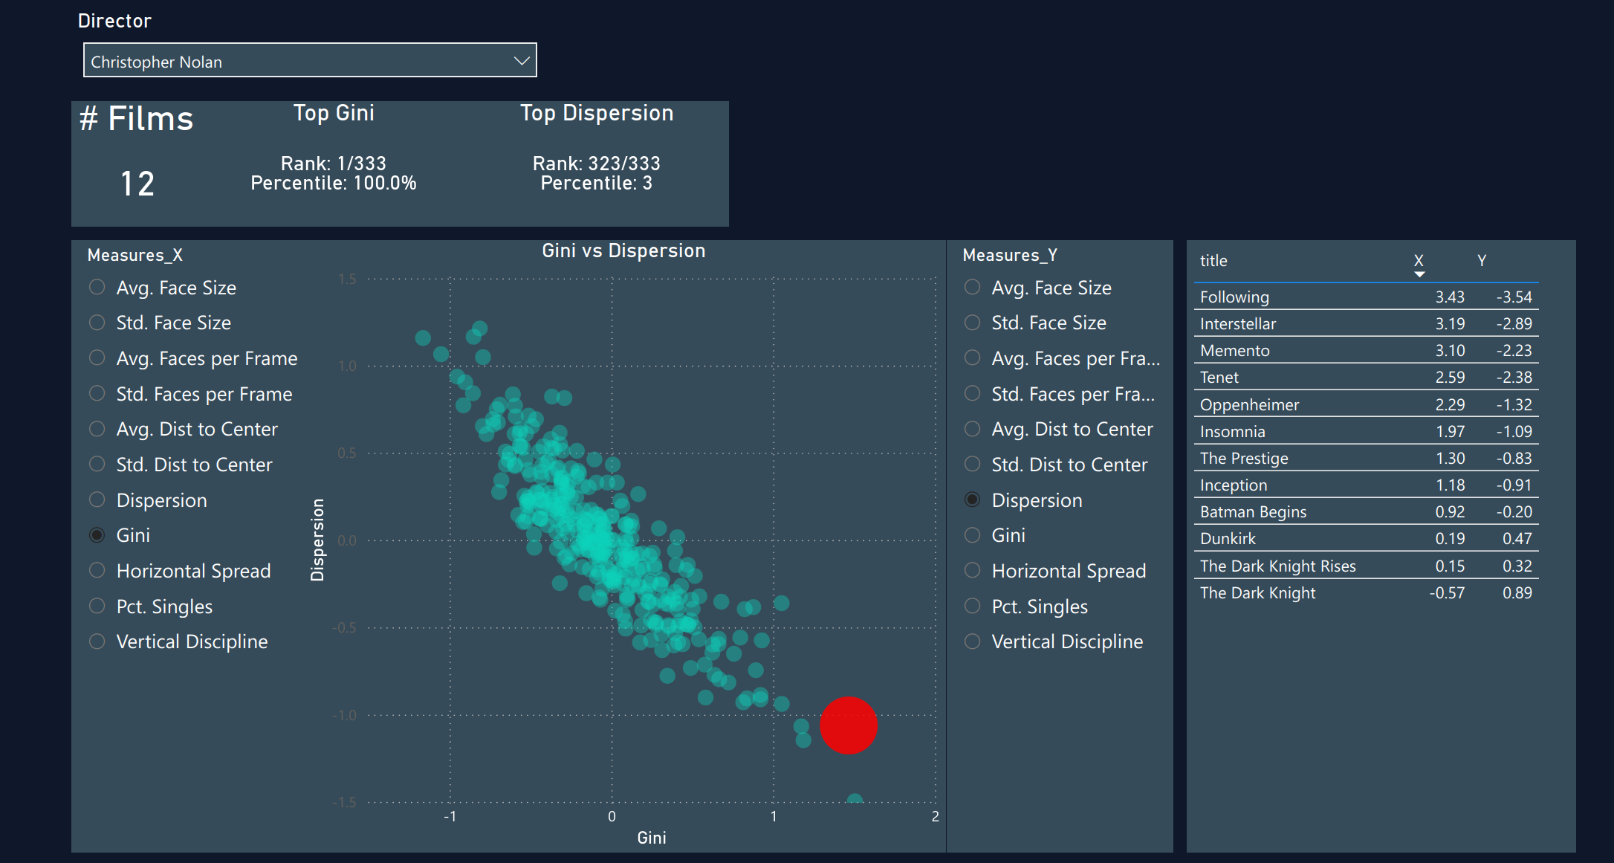Image resolution: width=1614 pixels, height=863 pixels.
Task: Select Std. Faces per Frame in Measures_X
Action: coord(97,394)
